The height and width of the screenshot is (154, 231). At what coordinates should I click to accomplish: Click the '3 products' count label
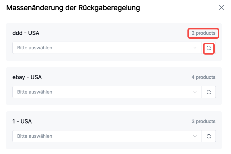pos(203,121)
